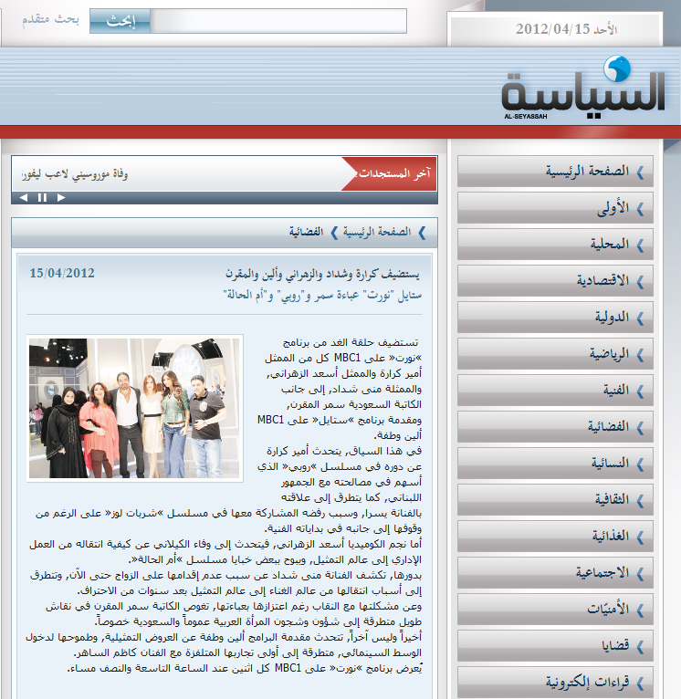This screenshot has height=699, width=681.
Task: Click the chevron beside قضايا menu item
Action: click(641, 647)
